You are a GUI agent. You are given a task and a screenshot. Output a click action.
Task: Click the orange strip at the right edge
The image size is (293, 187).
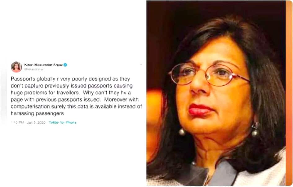coord(289,93)
